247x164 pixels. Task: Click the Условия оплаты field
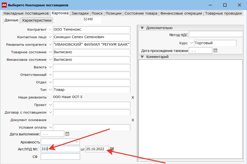pyautogui.click(x=92, y=127)
